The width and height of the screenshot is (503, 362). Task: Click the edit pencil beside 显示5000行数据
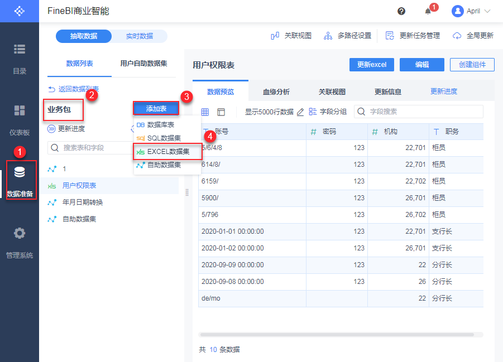300,112
